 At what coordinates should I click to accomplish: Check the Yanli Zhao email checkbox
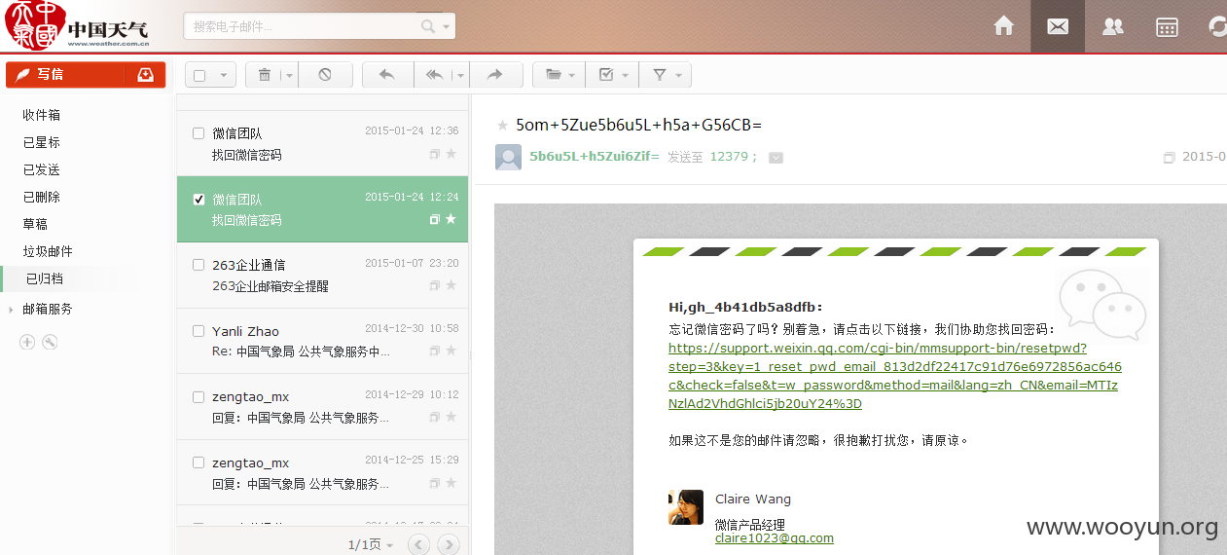click(x=198, y=330)
